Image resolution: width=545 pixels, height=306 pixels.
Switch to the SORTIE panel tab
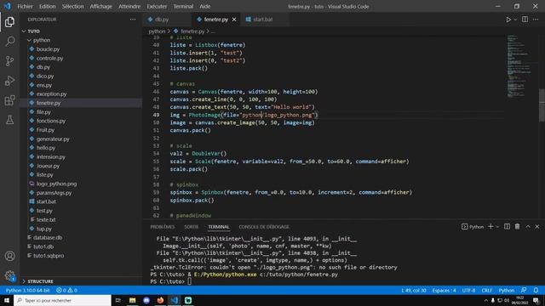tap(191, 227)
